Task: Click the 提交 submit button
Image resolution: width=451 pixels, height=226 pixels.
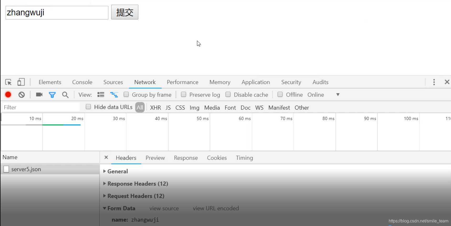Action: tap(125, 12)
